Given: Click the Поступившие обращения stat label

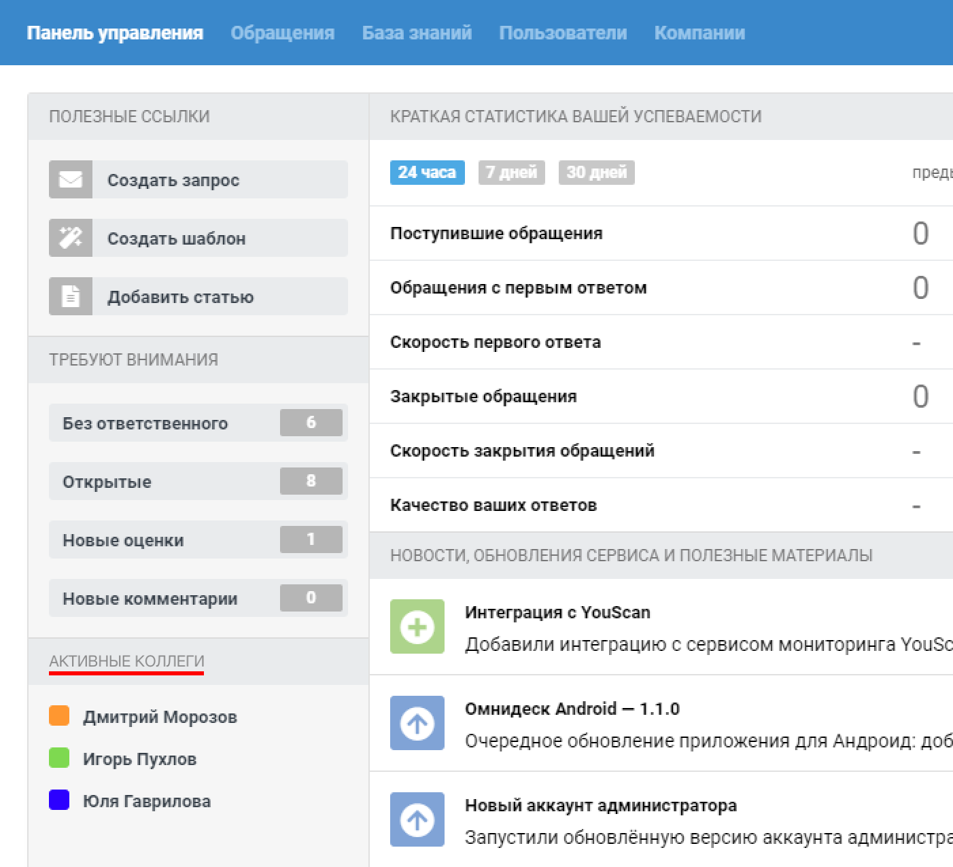Looking at the screenshot, I should point(496,233).
